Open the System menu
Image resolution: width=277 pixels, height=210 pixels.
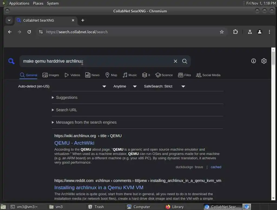pos(53,3)
